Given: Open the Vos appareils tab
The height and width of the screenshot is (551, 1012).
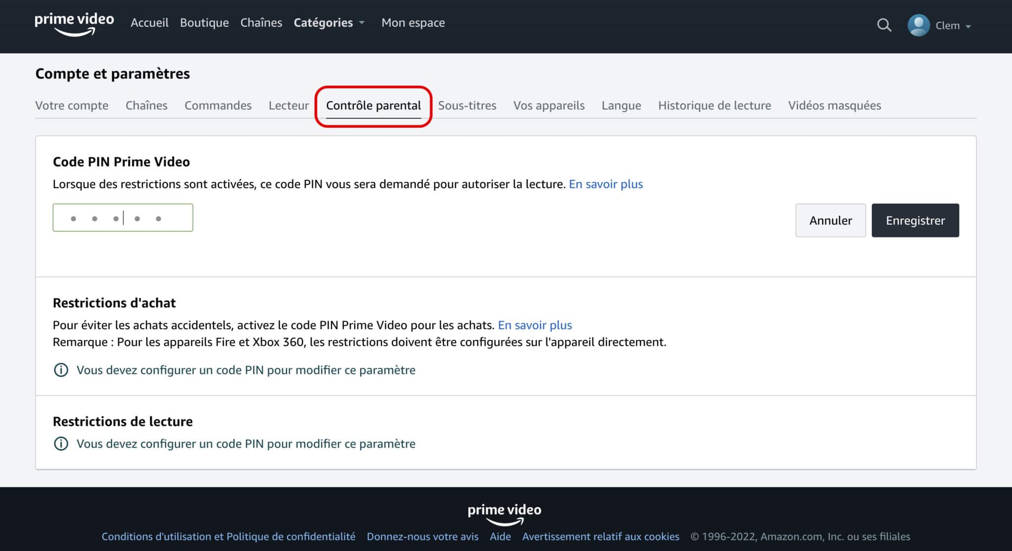Looking at the screenshot, I should point(548,105).
